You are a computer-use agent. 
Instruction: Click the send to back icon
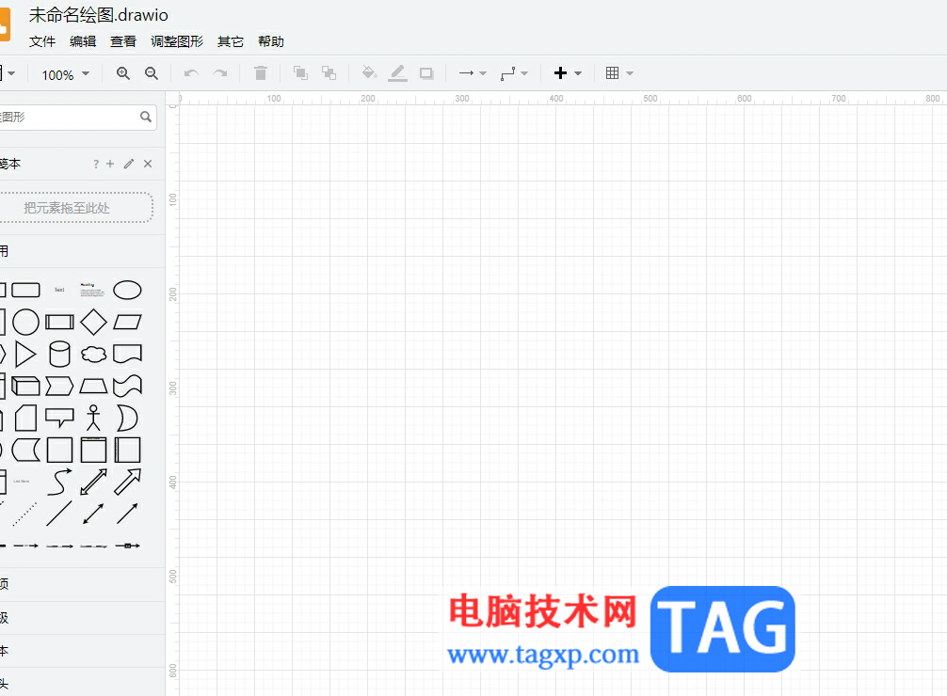329,73
